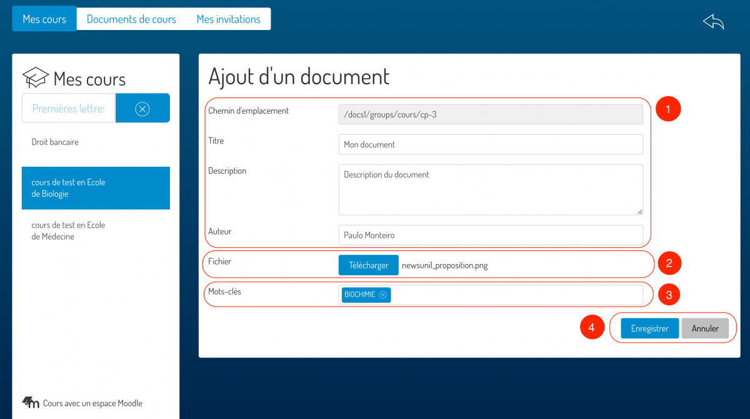The height and width of the screenshot is (419, 750).
Task: Clear the course search with the X button
Action: pyautogui.click(x=142, y=109)
